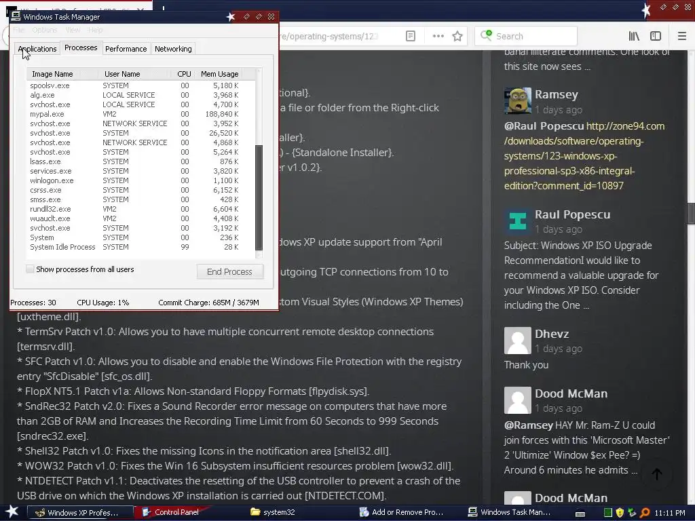
Task: Click the search engine magnifier icon
Action: point(486,35)
